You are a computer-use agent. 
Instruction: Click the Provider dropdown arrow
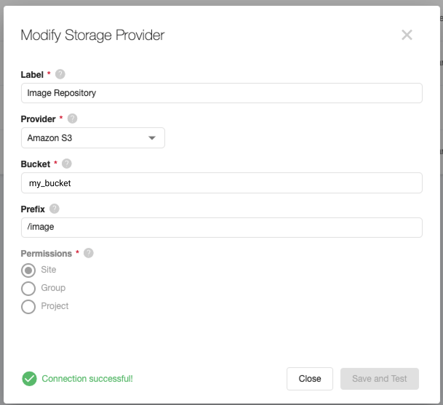[x=152, y=138]
